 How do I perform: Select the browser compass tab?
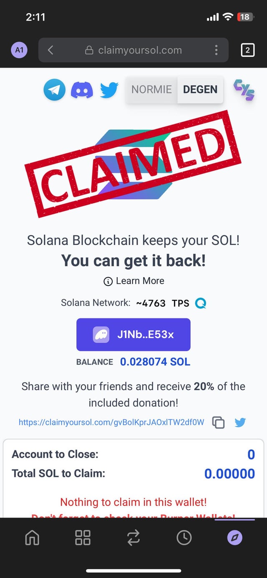[234, 538]
